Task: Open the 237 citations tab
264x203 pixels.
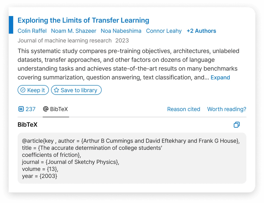Action: tap(27, 109)
